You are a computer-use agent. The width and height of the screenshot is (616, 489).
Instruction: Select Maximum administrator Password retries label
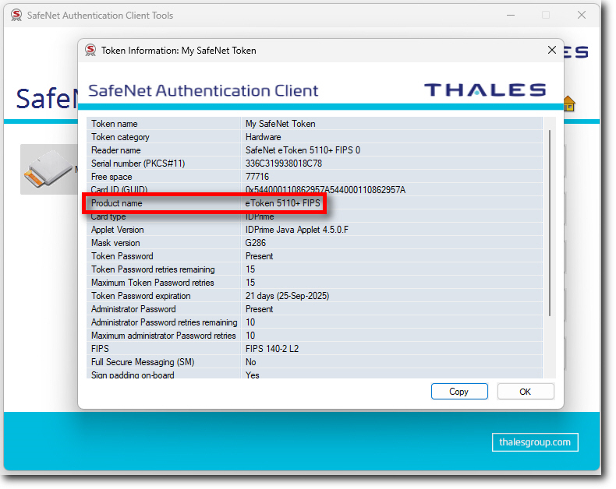[x=164, y=336]
